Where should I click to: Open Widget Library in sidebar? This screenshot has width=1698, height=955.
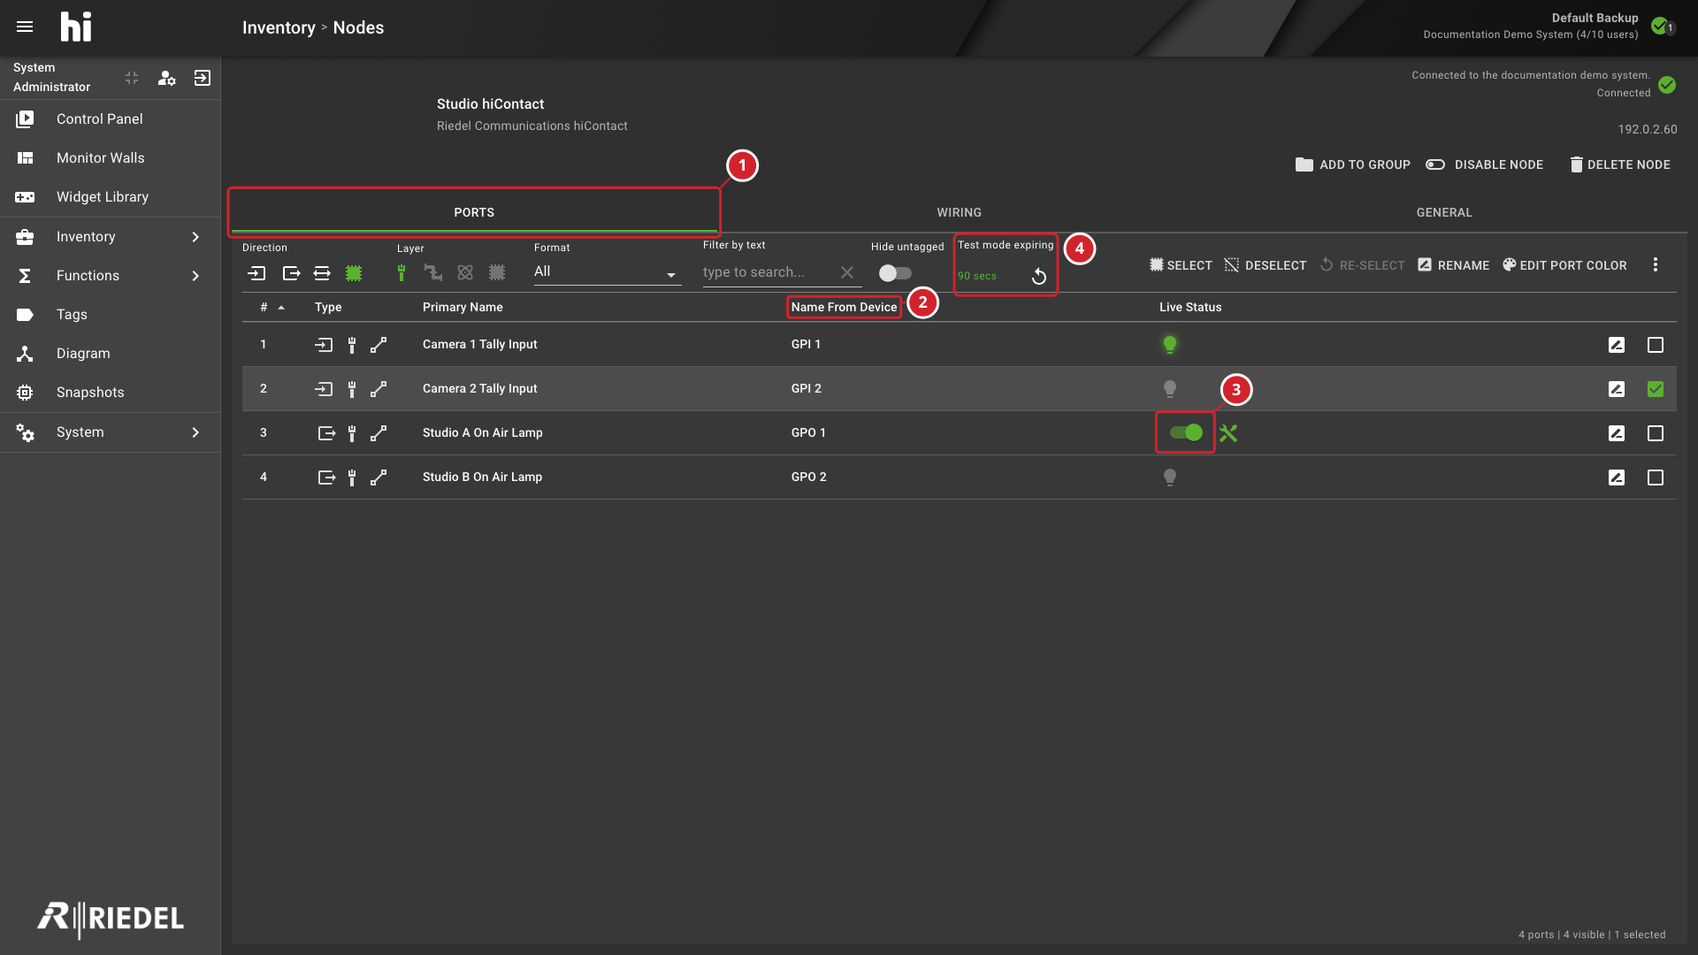pyautogui.click(x=110, y=196)
